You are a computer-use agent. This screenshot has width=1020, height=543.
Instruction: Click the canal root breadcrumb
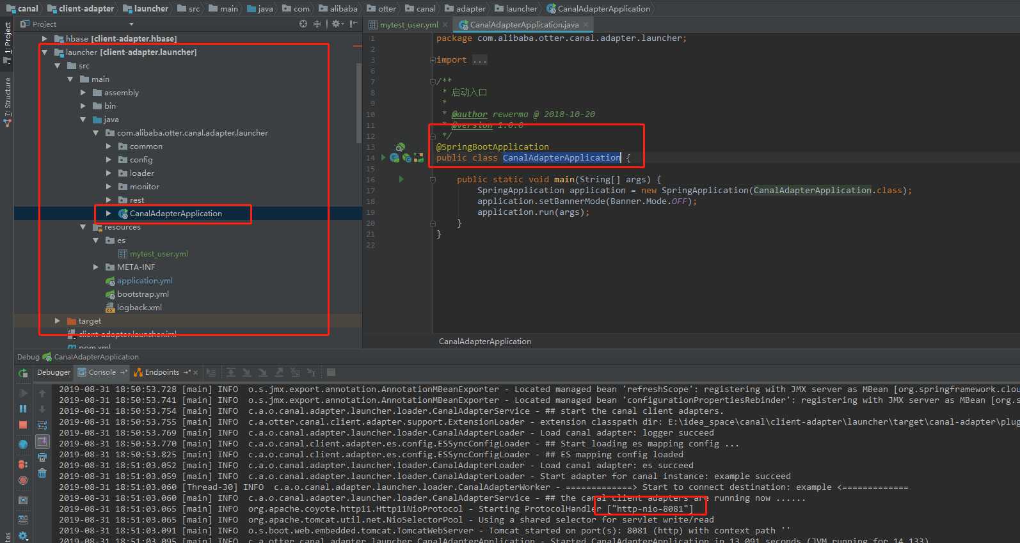(x=22, y=8)
